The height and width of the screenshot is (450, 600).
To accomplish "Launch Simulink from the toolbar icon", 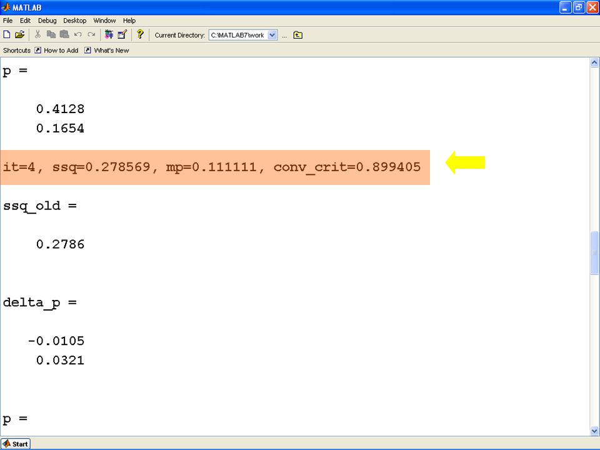I will (x=109, y=35).
